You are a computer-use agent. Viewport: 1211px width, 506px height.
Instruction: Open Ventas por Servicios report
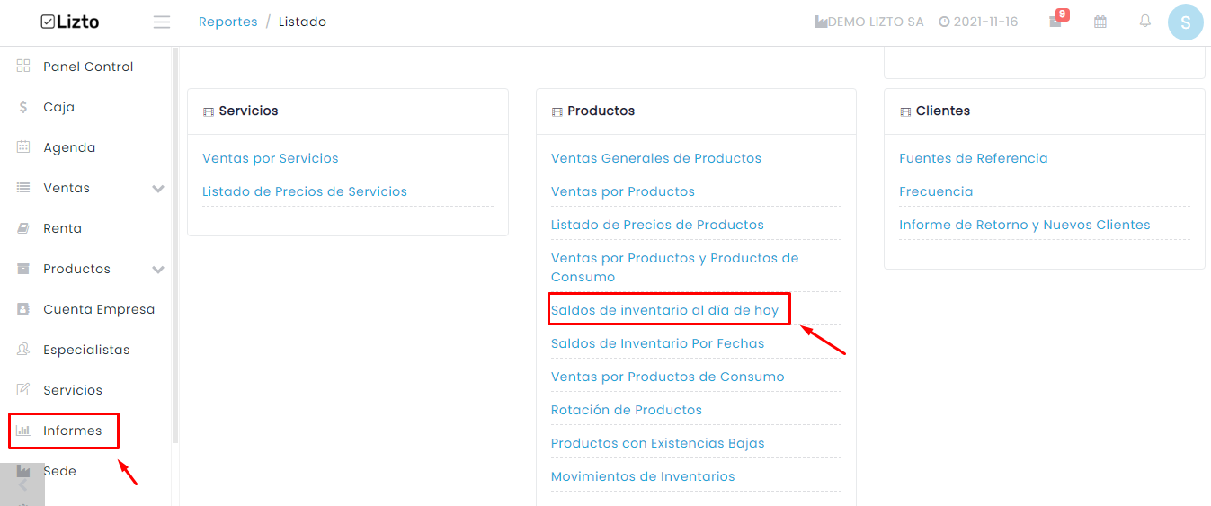coord(271,158)
